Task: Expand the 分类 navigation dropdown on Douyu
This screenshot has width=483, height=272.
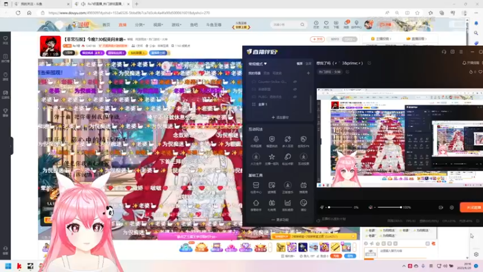Action: click(x=139, y=25)
